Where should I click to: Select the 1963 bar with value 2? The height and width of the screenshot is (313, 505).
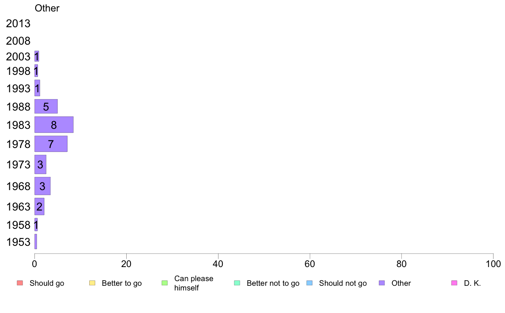coord(39,206)
